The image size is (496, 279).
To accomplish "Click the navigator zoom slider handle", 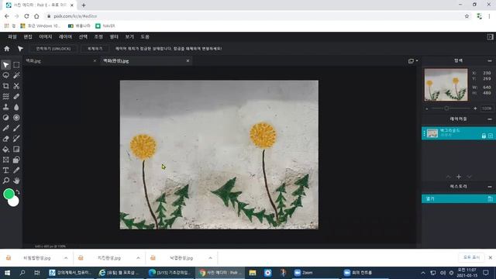I will tap(446, 108).
